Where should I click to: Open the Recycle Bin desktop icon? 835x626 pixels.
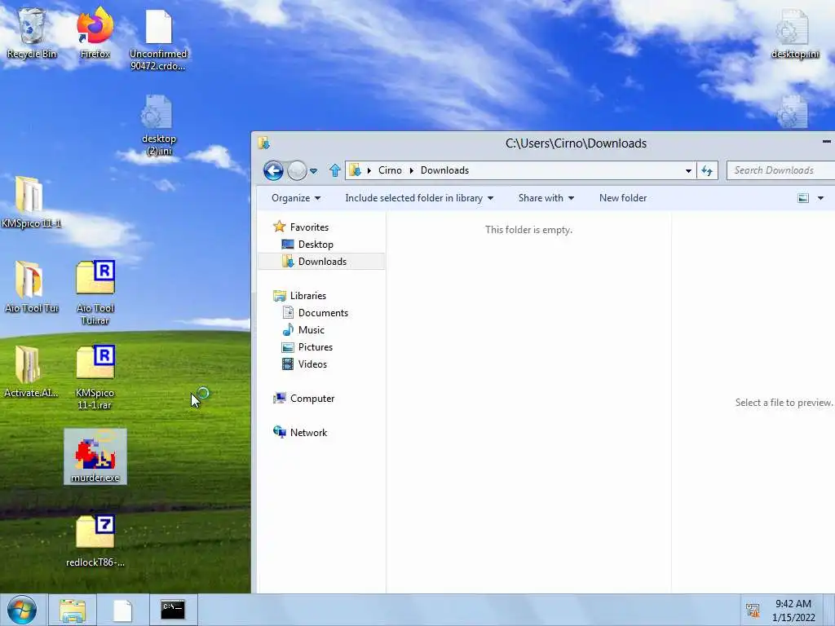pyautogui.click(x=32, y=33)
